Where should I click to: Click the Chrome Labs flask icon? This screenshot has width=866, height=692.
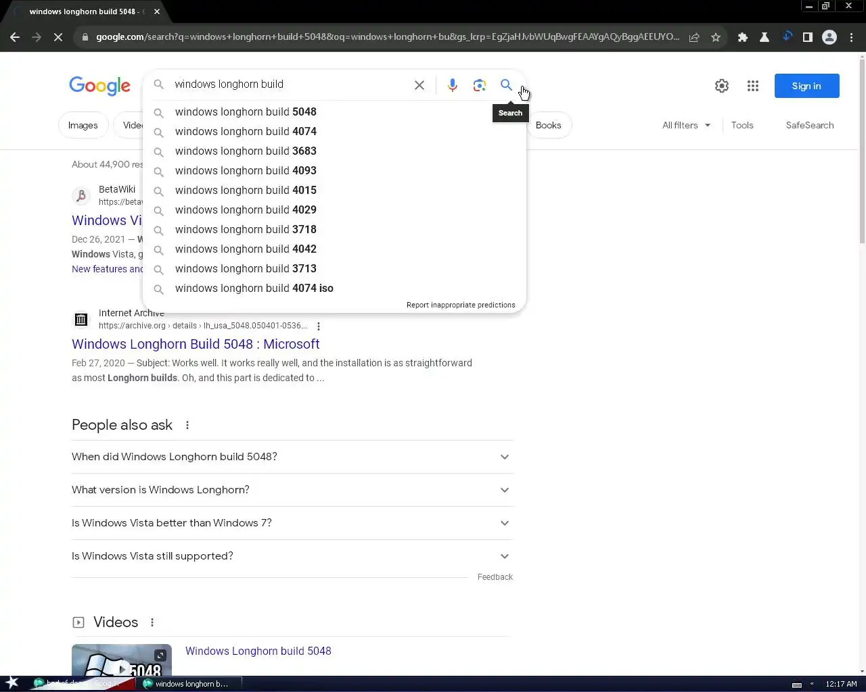pyautogui.click(x=765, y=37)
